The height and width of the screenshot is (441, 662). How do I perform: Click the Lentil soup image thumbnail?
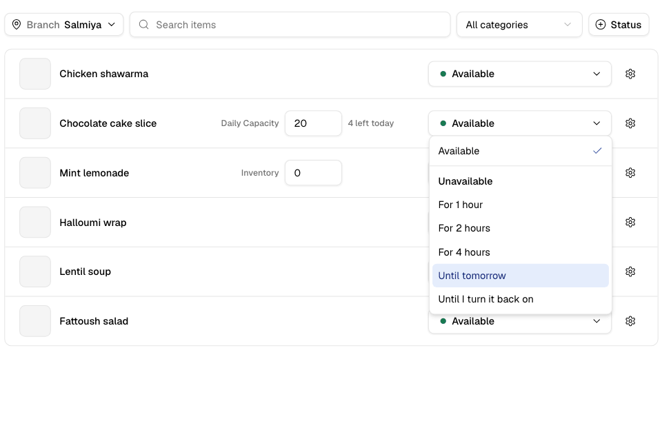click(35, 271)
